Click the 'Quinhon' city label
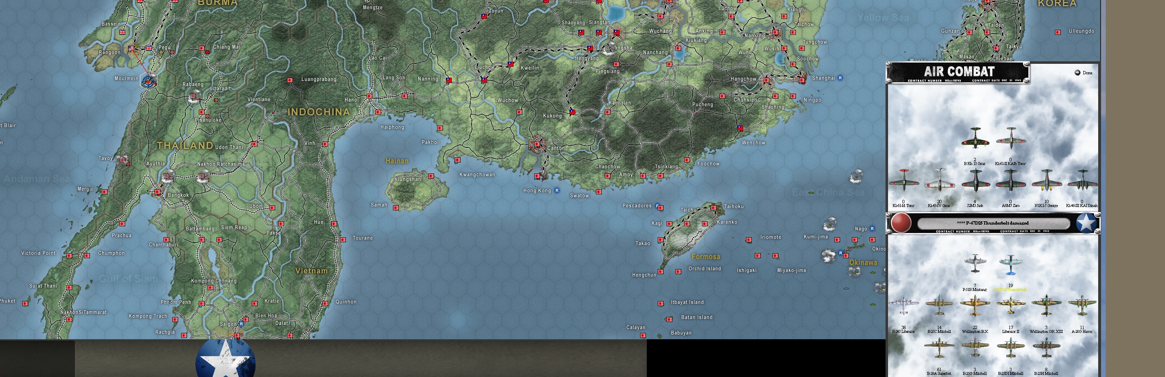The height and width of the screenshot is (377, 1165). [x=346, y=301]
